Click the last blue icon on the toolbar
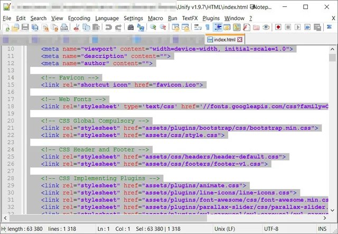 pos(330,27)
